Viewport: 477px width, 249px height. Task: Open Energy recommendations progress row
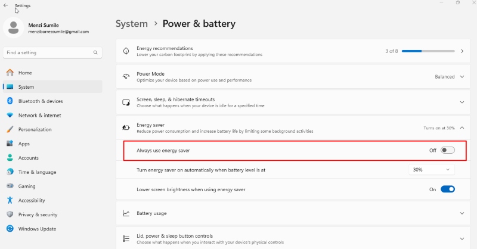(293, 51)
